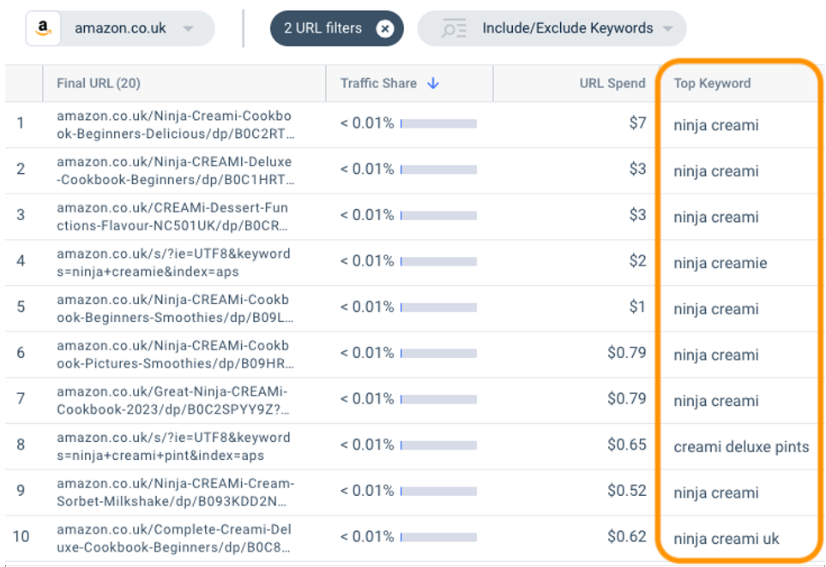
Task: Expand the Include/Exclude Keywords dropdown arrow
Action: [668, 29]
